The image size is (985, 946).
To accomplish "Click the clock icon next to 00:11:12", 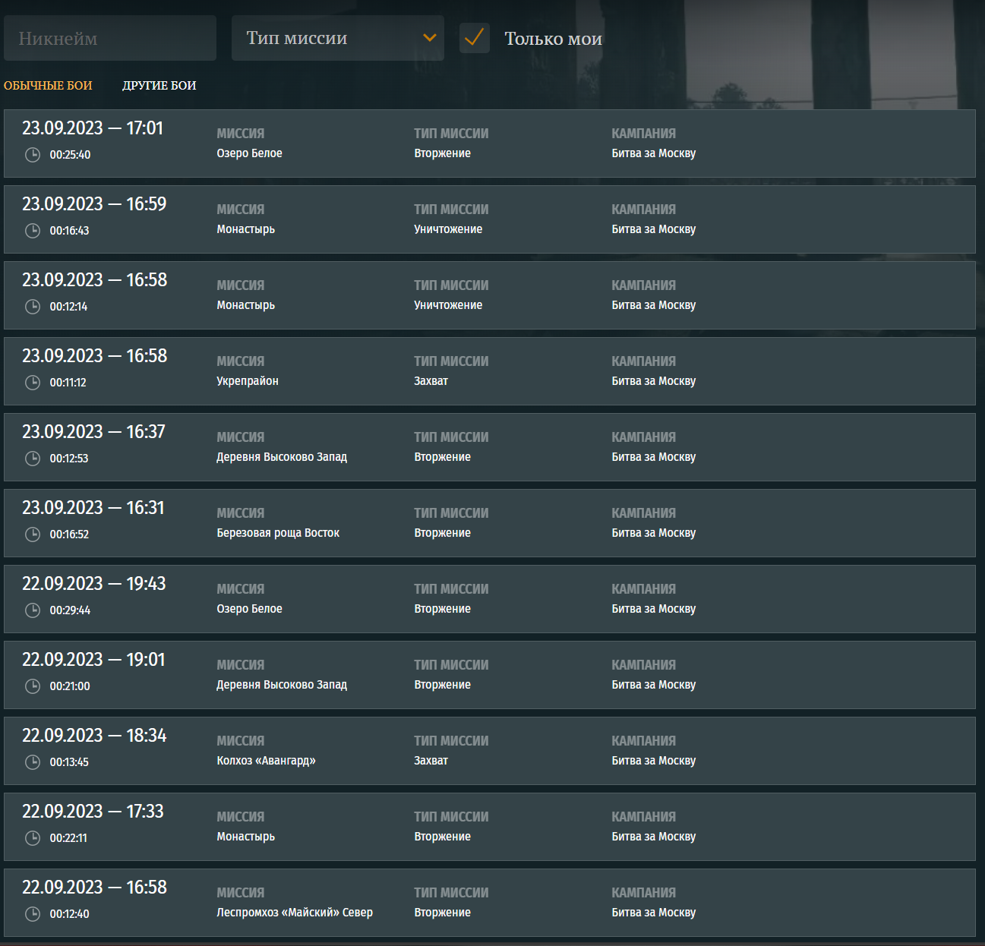I will pos(33,383).
